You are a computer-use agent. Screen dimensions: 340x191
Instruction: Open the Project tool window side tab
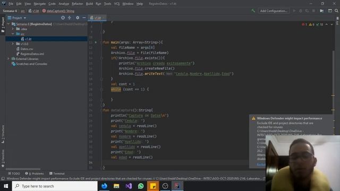[3, 25]
